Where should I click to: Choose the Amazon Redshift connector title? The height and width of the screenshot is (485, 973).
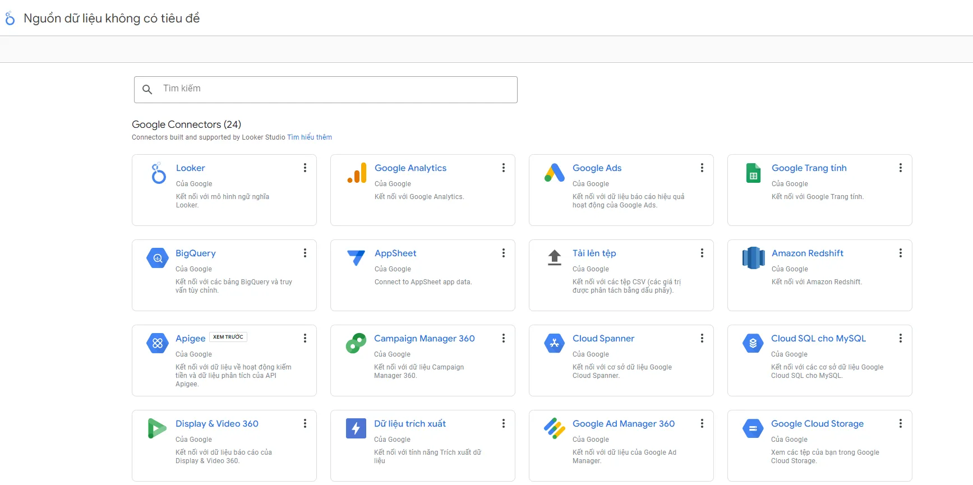(808, 253)
